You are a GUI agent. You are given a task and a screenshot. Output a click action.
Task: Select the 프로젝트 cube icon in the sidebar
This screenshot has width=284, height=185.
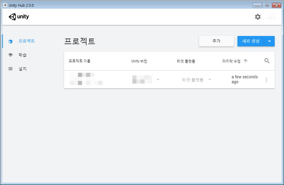[11, 42]
